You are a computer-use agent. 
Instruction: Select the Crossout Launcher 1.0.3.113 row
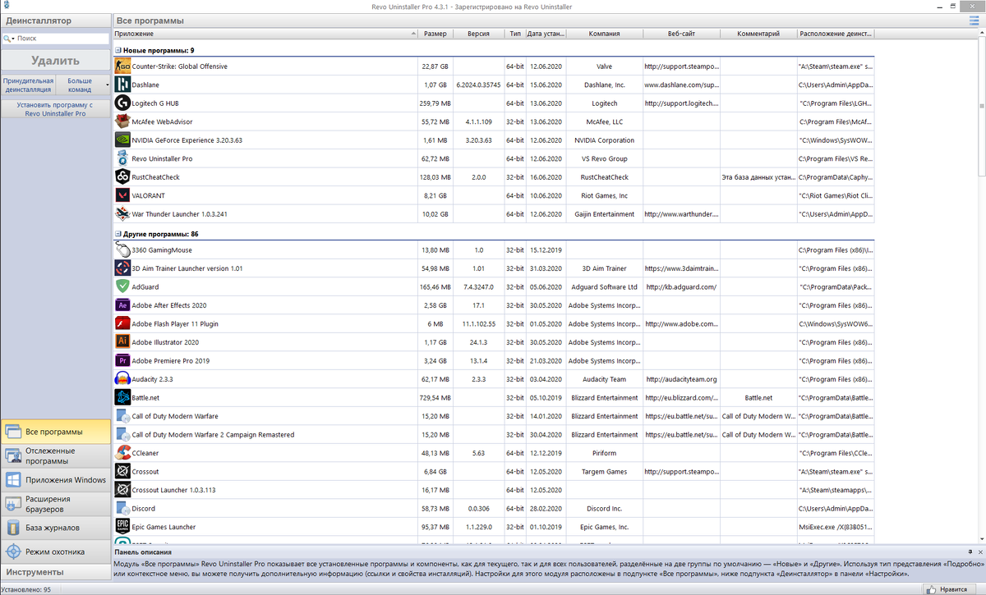coord(493,490)
